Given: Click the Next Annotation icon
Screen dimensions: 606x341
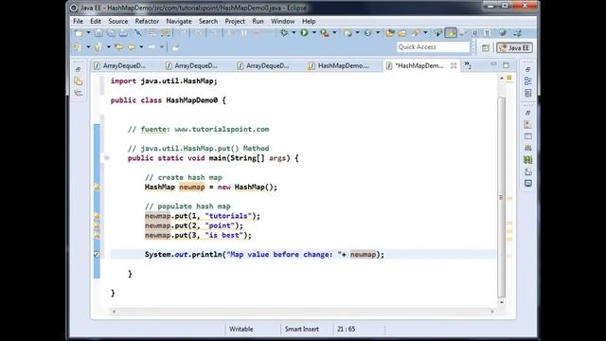Looking at the screenshot, I should [78, 47].
